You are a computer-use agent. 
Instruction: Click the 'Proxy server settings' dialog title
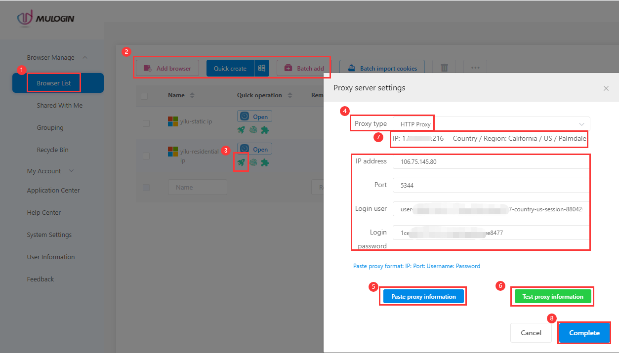(369, 88)
